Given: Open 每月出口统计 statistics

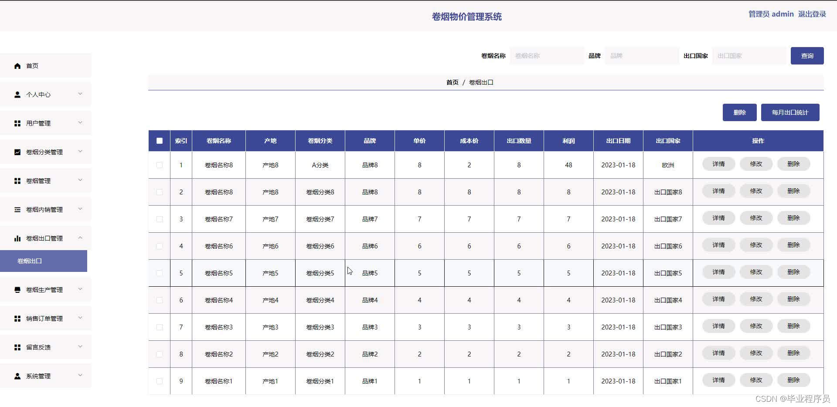Looking at the screenshot, I should pos(790,112).
